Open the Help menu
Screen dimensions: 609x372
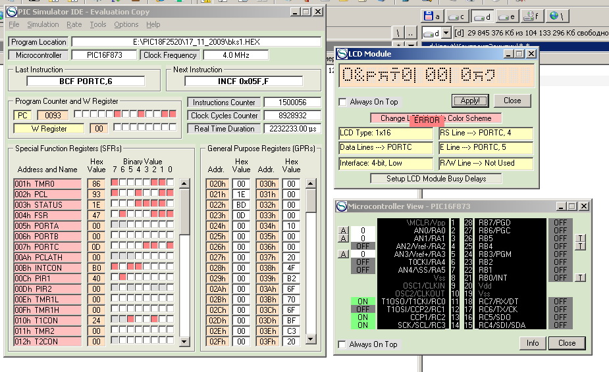153,24
